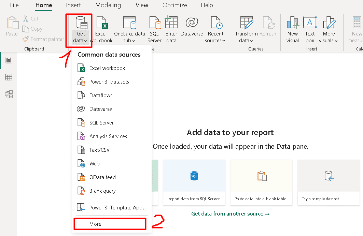Click the Dataverse ribbon icon

coord(192,27)
